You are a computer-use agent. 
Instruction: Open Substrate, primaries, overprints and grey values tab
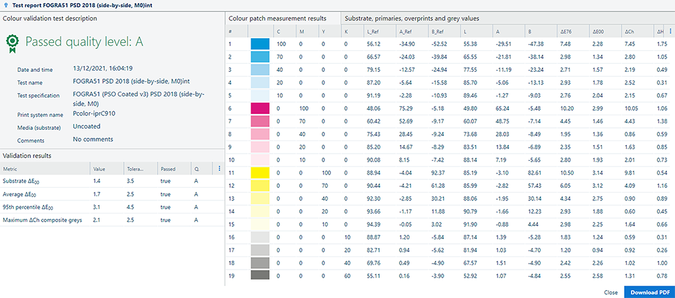click(412, 18)
